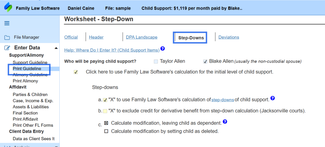Image resolution: width=325 pixels, height=147 pixels.
Task: Open the step-downs hyperlink in option a
Action: (x=222, y=100)
